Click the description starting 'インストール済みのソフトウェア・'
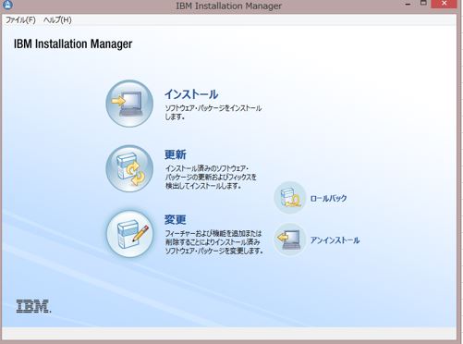The width and height of the screenshot is (463, 344). (211, 178)
